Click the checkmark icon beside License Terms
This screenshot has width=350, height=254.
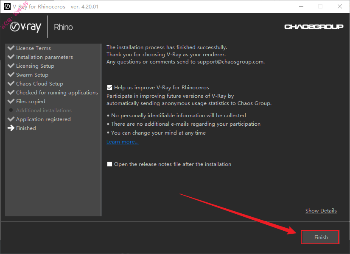pyautogui.click(x=11, y=48)
